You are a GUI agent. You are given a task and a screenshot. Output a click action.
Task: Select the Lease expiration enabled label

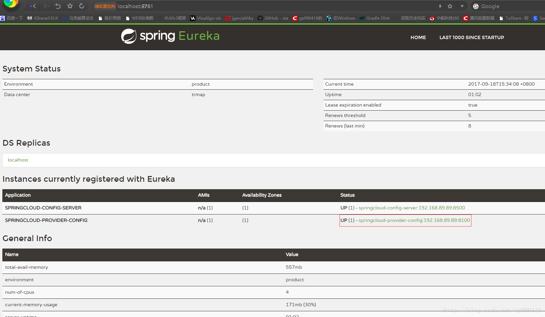(353, 105)
